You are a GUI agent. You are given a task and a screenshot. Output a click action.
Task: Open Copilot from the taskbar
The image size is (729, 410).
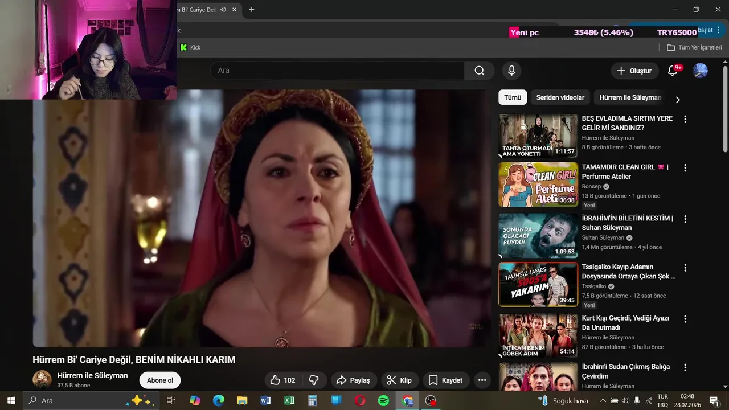195,400
